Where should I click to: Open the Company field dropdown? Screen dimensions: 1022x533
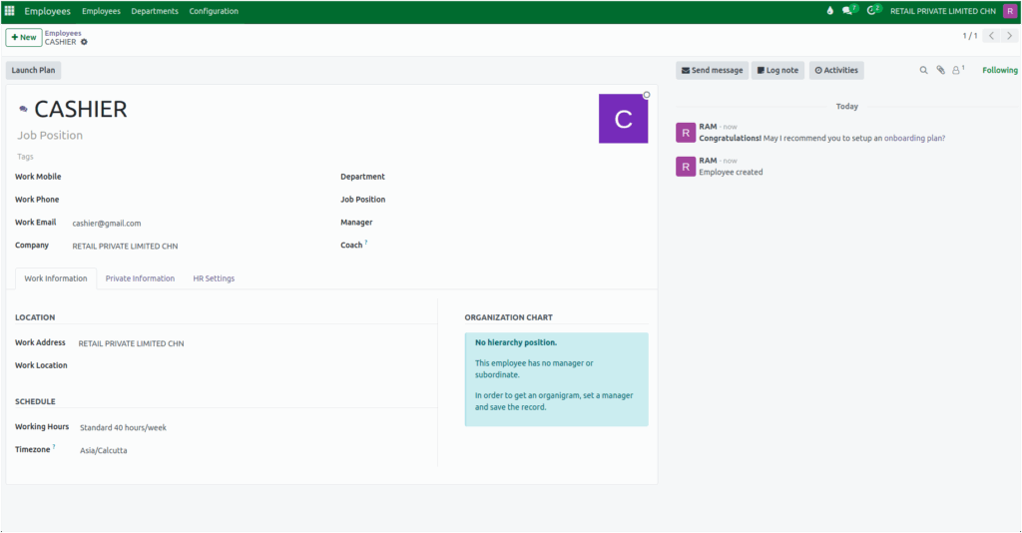tap(196, 247)
